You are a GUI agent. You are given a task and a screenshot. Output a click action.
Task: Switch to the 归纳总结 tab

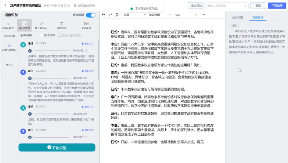click(258, 17)
